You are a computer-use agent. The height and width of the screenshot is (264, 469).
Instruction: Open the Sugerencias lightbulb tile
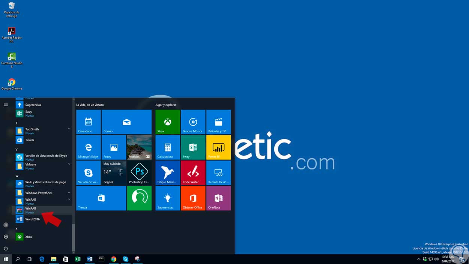click(x=168, y=198)
